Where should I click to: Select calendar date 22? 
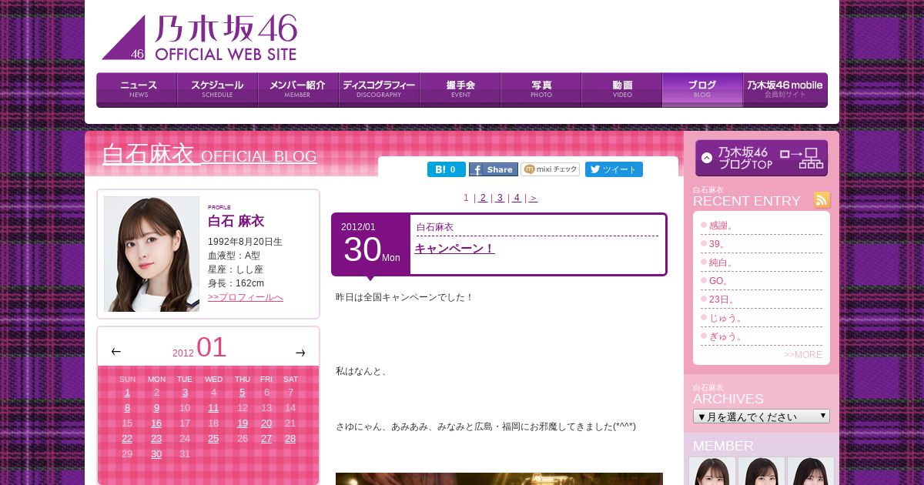click(x=127, y=439)
